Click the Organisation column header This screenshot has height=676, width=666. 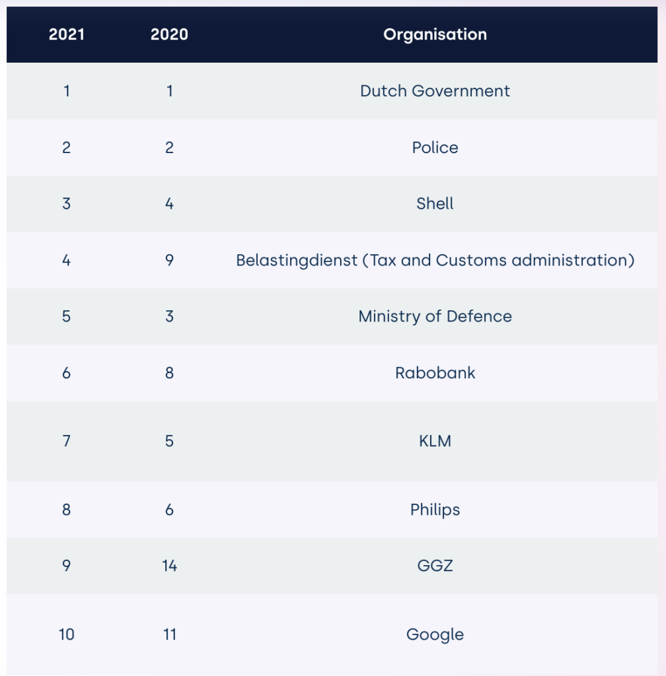coord(435,34)
